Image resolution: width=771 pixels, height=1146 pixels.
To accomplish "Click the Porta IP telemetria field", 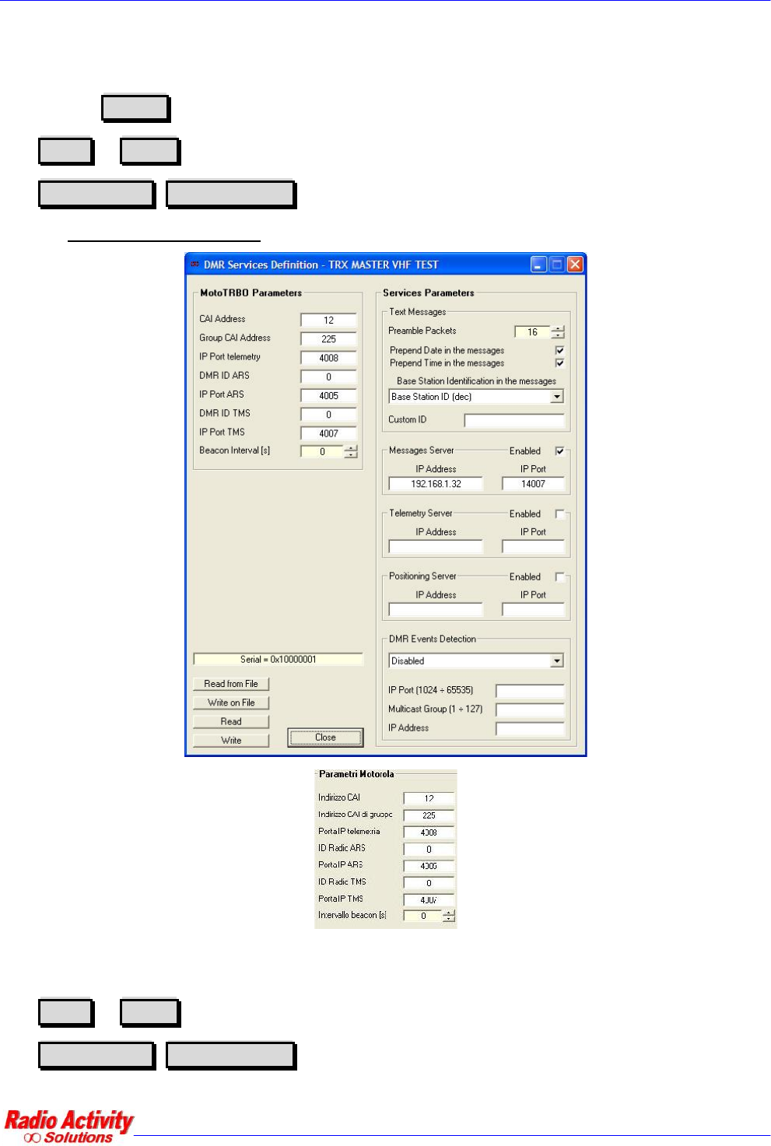I will pos(429,832).
